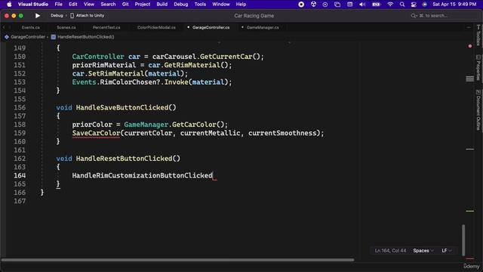Viewport: 483px width, 272px height.
Task: Click line number 156 in the gutter
Action: pos(20,107)
